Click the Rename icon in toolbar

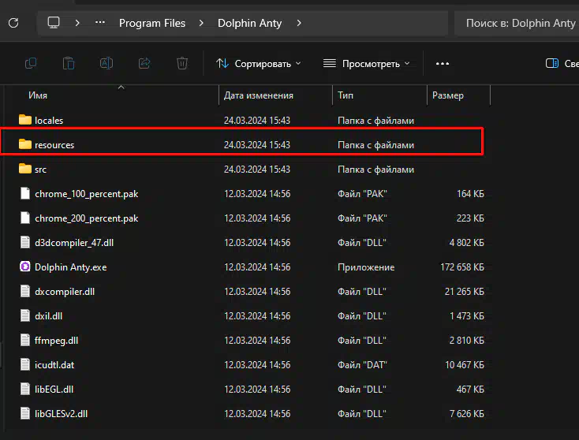pos(106,63)
